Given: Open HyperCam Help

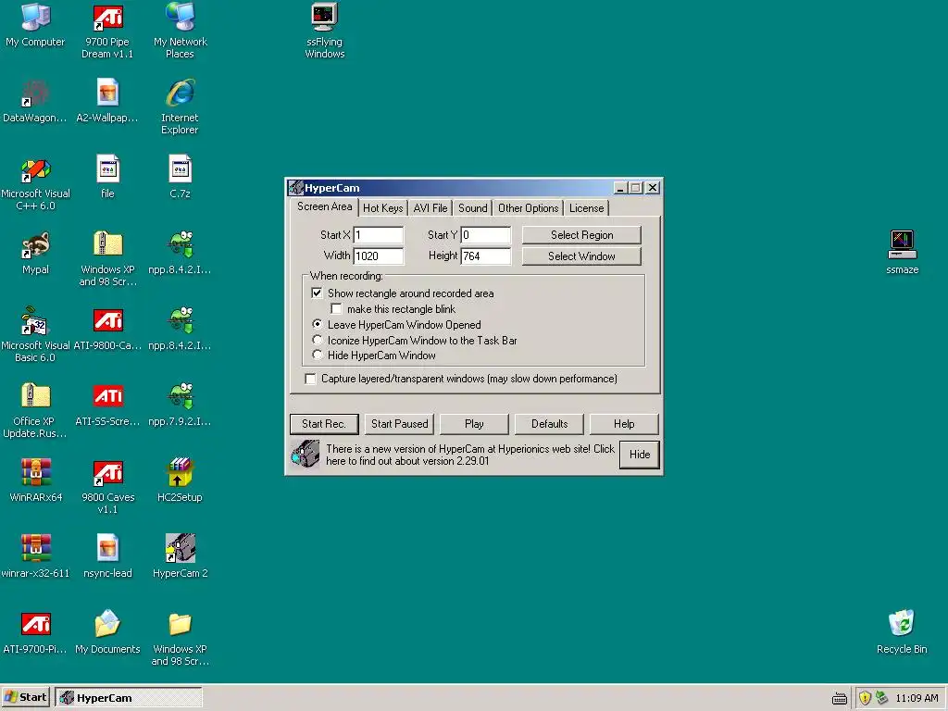Looking at the screenshot, I should click(x=624, y=424).
